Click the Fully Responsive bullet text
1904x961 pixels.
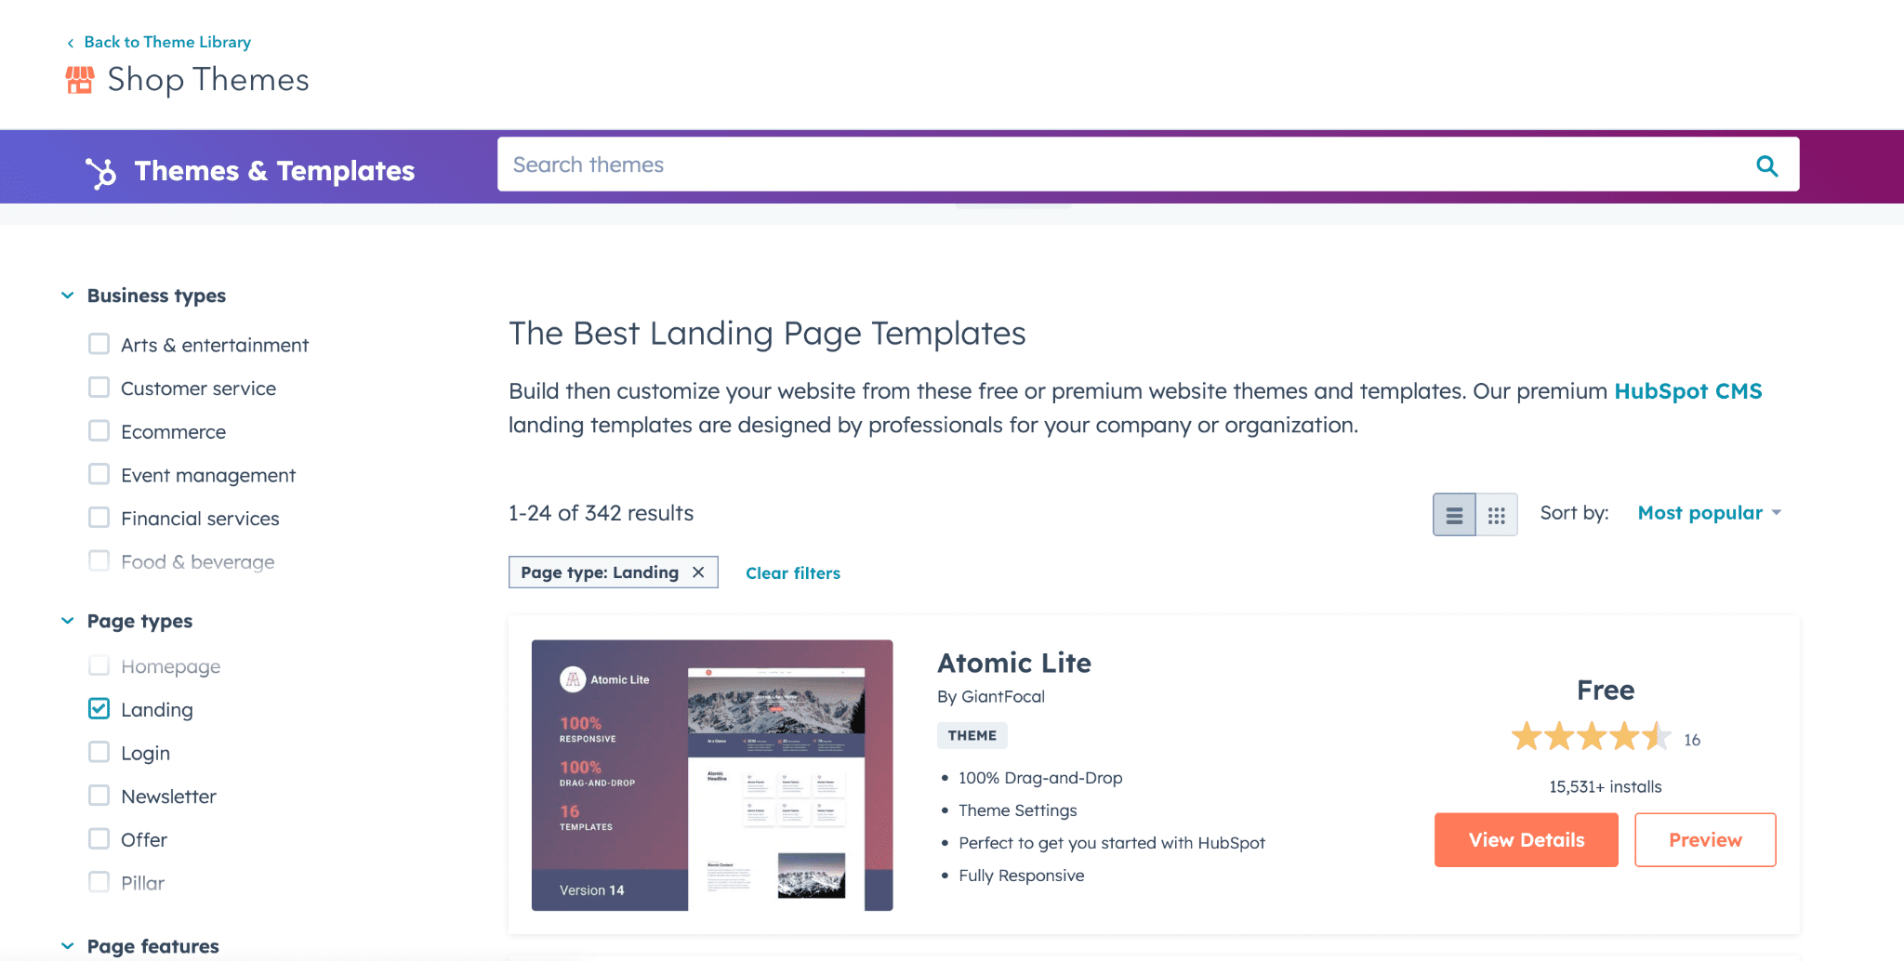point(1022,875)
